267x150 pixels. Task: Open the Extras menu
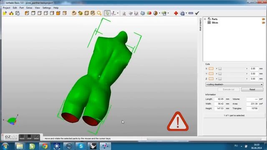29,8
